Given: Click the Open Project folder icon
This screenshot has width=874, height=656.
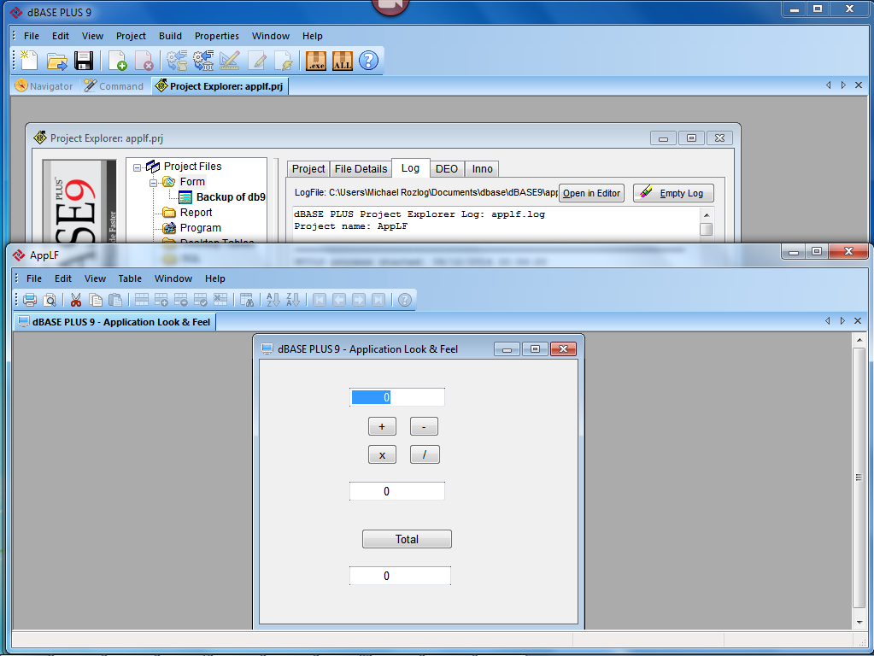Looking at the screenshot, I should (x=56, y=61).
